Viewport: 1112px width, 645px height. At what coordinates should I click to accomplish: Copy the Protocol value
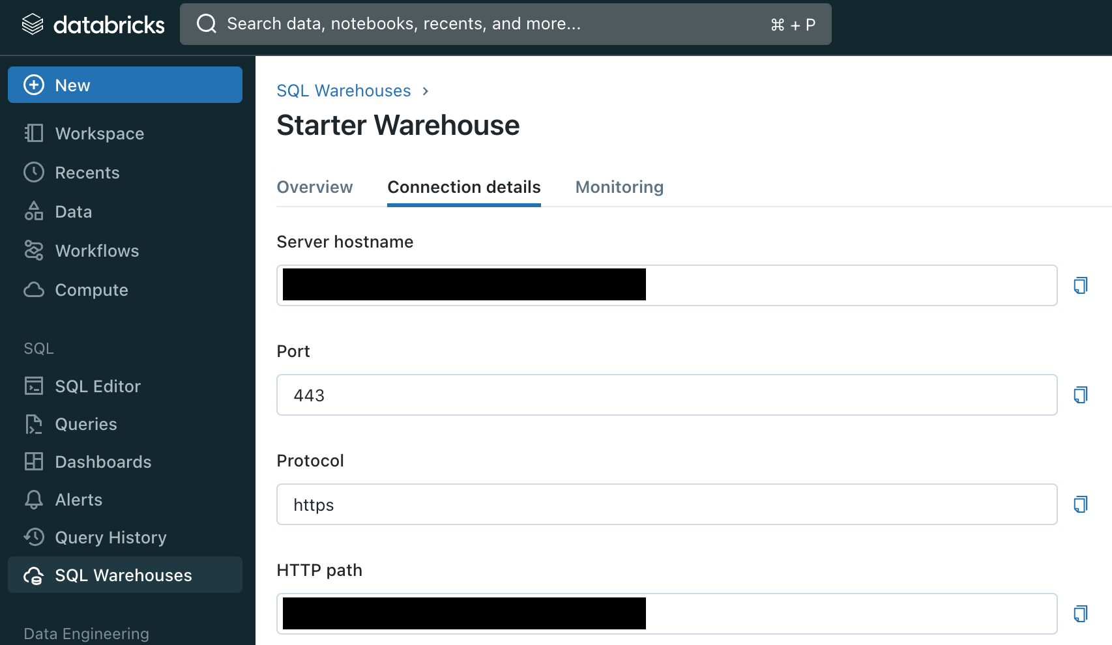[1081, 504]
